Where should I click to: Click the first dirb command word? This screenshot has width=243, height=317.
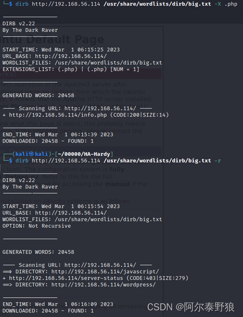click(x=22, y=4)
